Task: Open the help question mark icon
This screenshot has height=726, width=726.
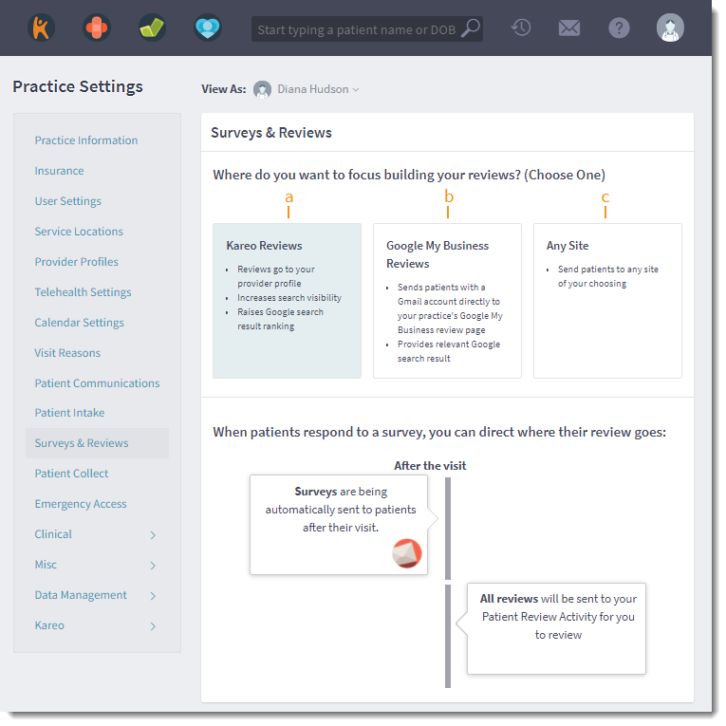Action: 619,28
